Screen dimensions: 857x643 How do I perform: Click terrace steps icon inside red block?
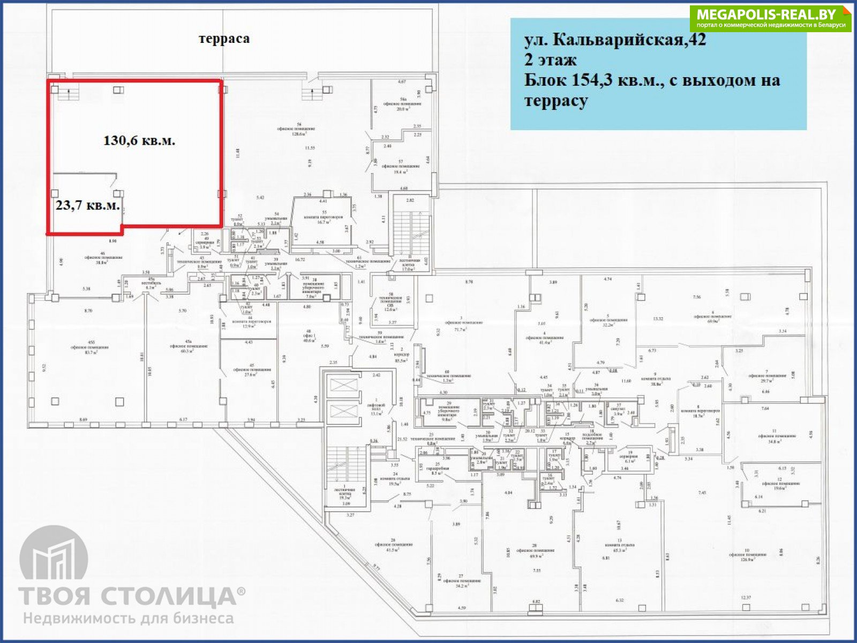[x=69, y=95]
